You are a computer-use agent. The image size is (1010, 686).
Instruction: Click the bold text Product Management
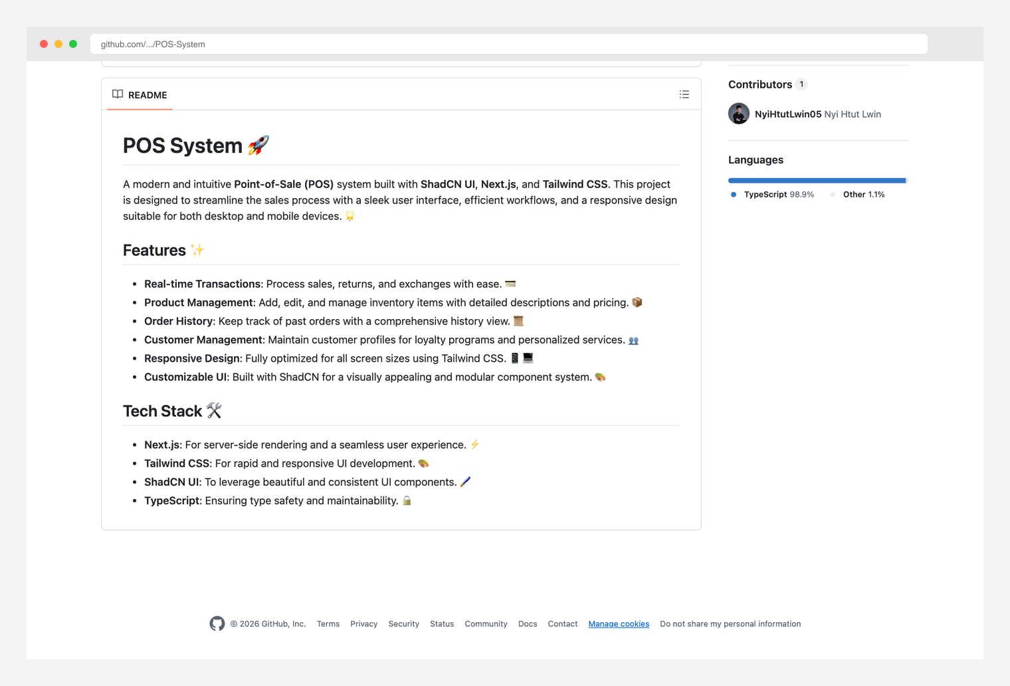pyautogui.click(x=199, y=302)
